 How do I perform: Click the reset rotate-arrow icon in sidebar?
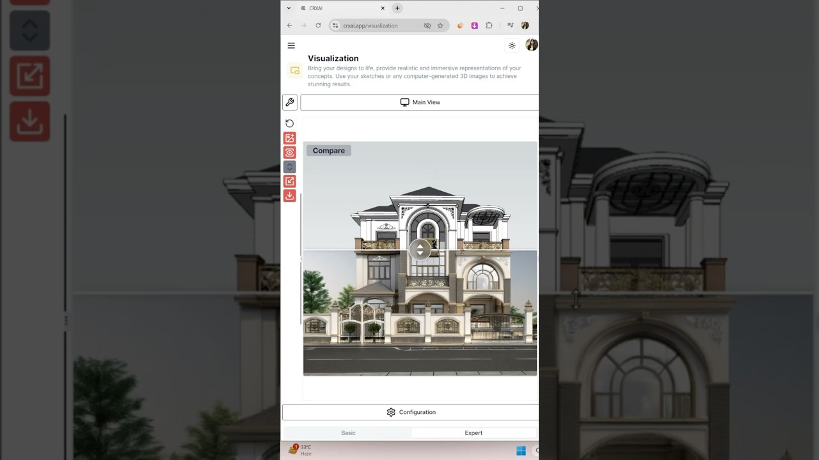pyautogui.click(x=290, y=123)
